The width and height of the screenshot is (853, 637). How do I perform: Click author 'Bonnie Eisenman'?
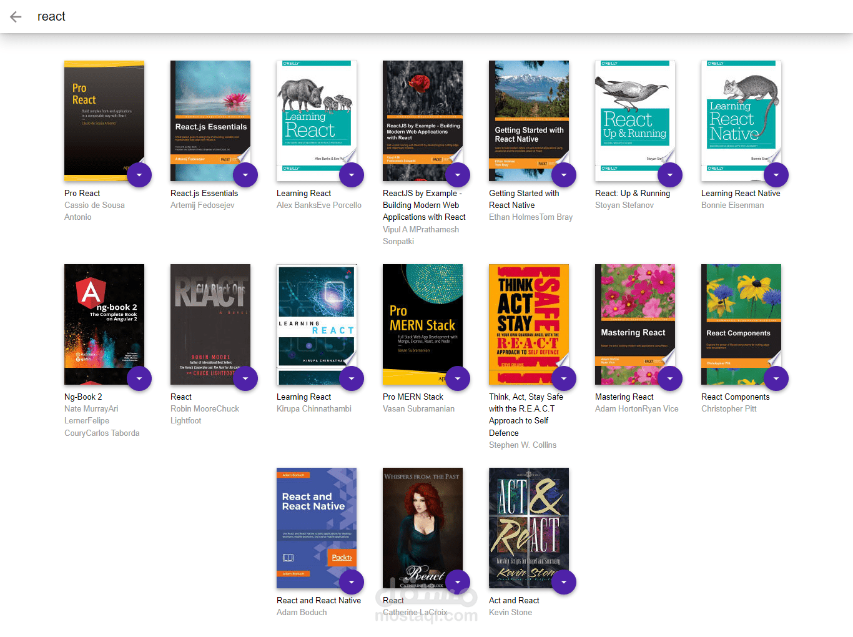732,205
